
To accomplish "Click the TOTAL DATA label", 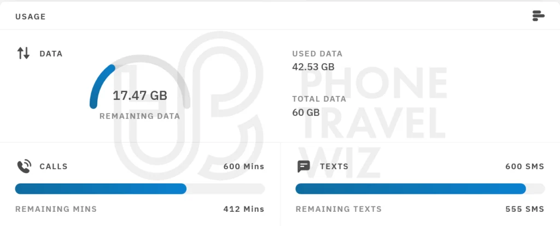I will pos(319,99).
